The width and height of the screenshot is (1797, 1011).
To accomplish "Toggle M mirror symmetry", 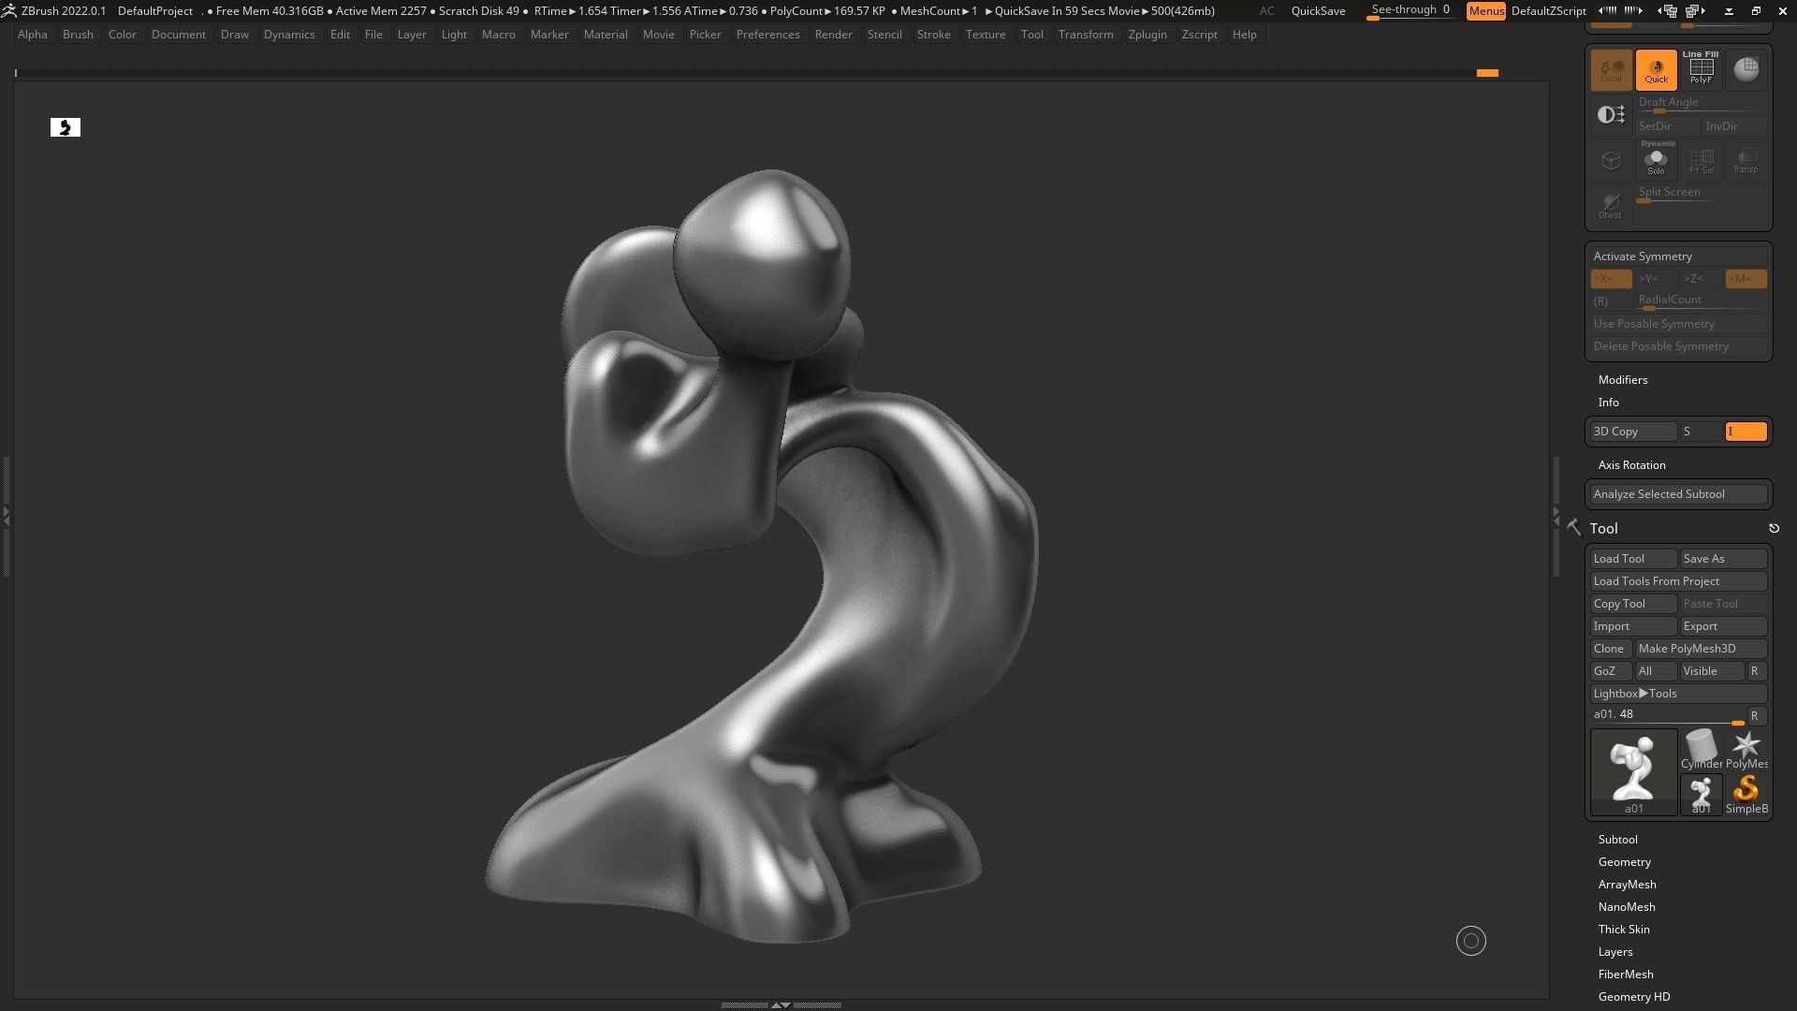I will click(1746, 279).
